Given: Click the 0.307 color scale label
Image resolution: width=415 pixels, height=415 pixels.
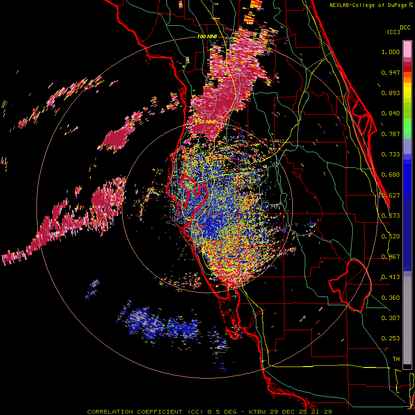Looking at the screenshot, I should pyautogui.click(x=391, y=318).
